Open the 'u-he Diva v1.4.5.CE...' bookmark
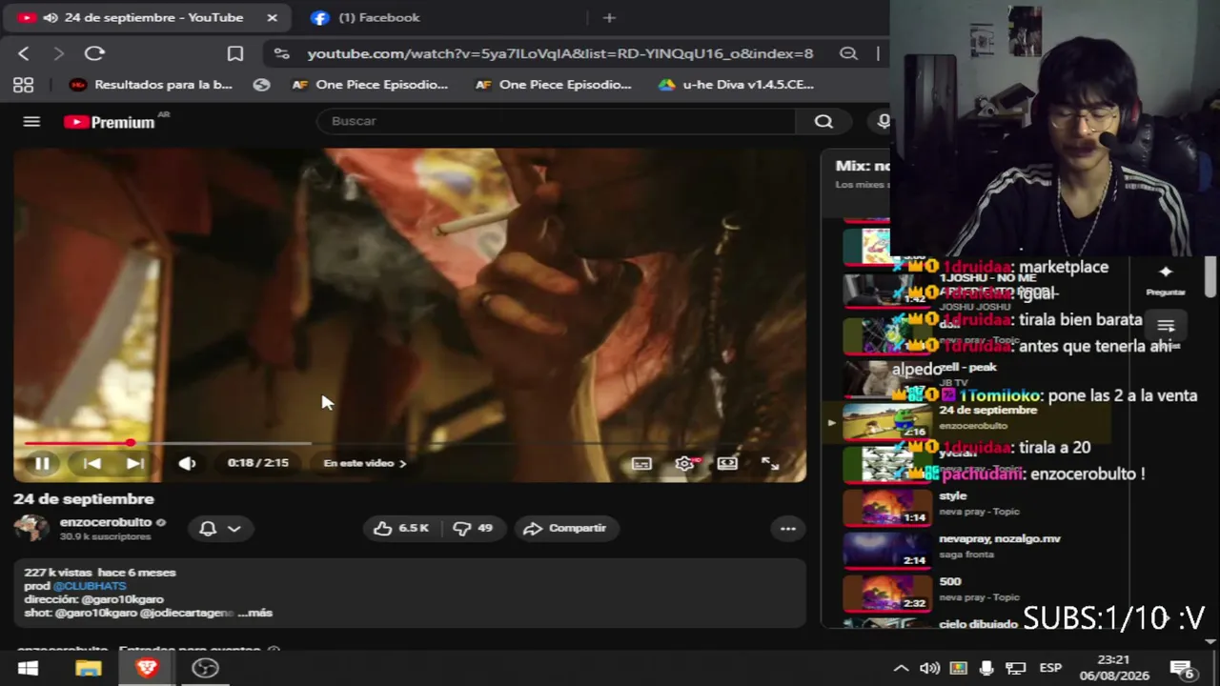1220x686 pixels. pos(736,85)
